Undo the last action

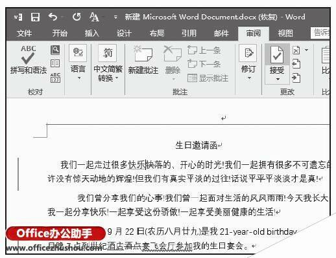[53, 17]
